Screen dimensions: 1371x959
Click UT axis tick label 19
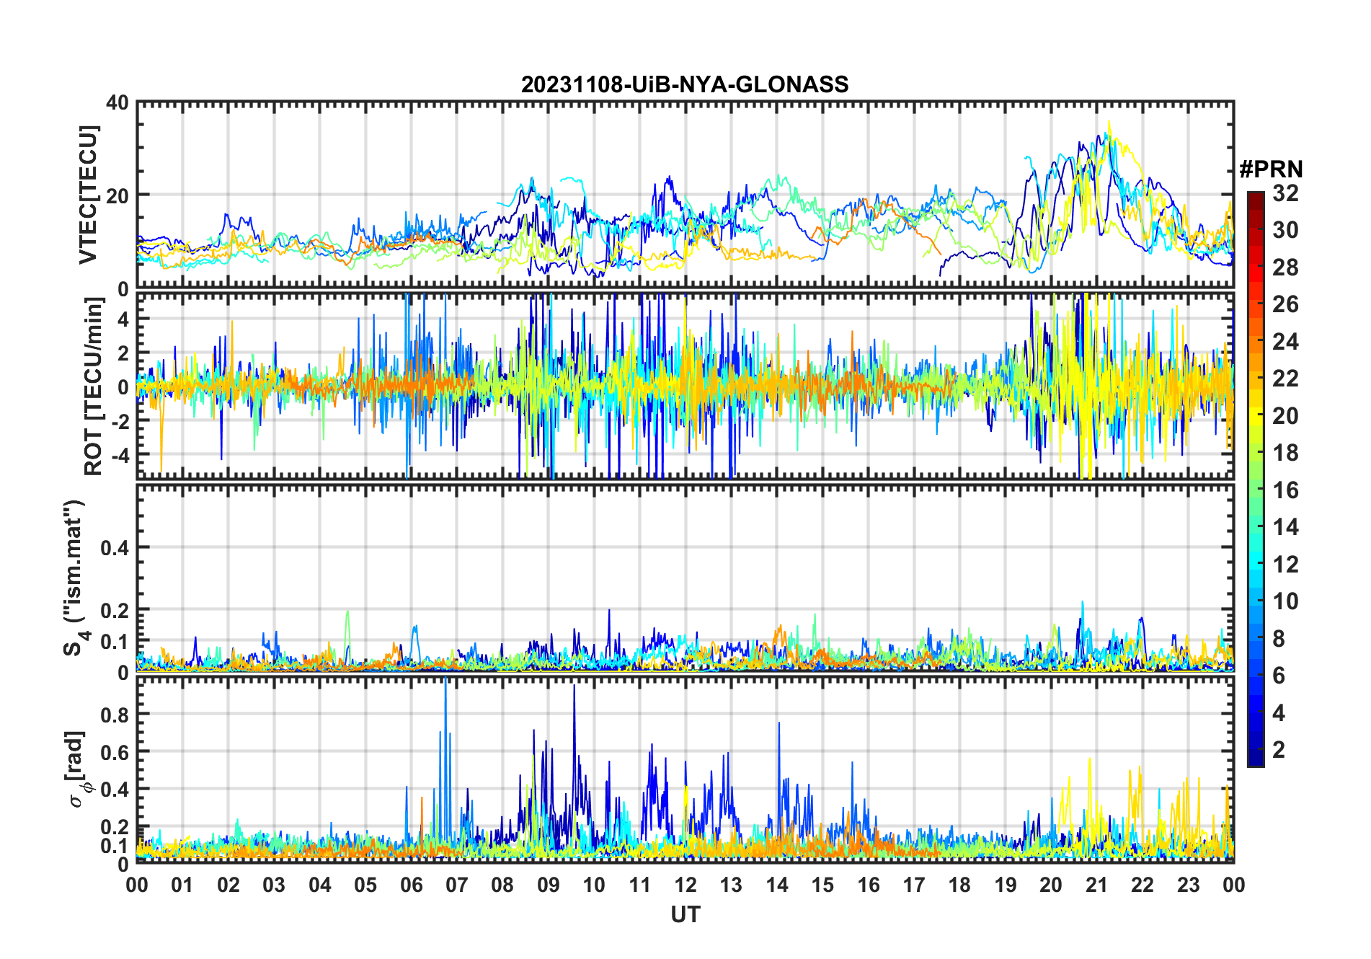(1006, 885)
